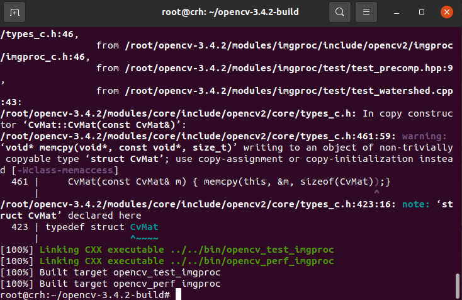
Task: Click the shell prompt root@crh:~/opencv-3.4.2-build#
Action: click(85, 295)
